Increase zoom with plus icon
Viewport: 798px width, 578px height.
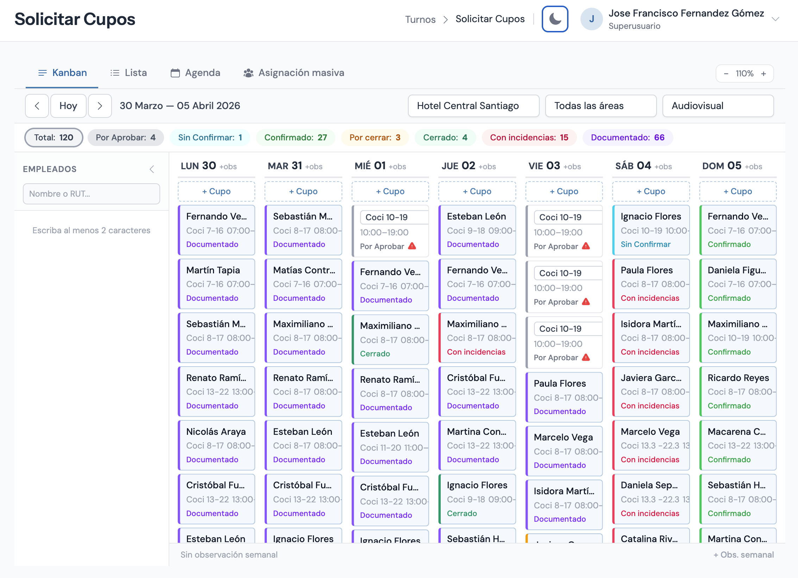pyautogui.click(x=764, y=74)
